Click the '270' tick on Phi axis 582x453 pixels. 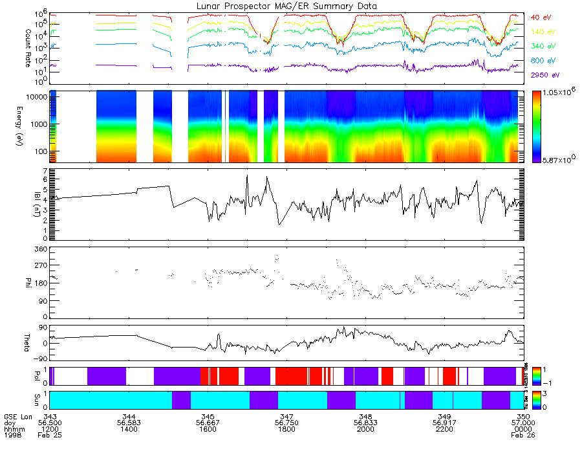41,265
